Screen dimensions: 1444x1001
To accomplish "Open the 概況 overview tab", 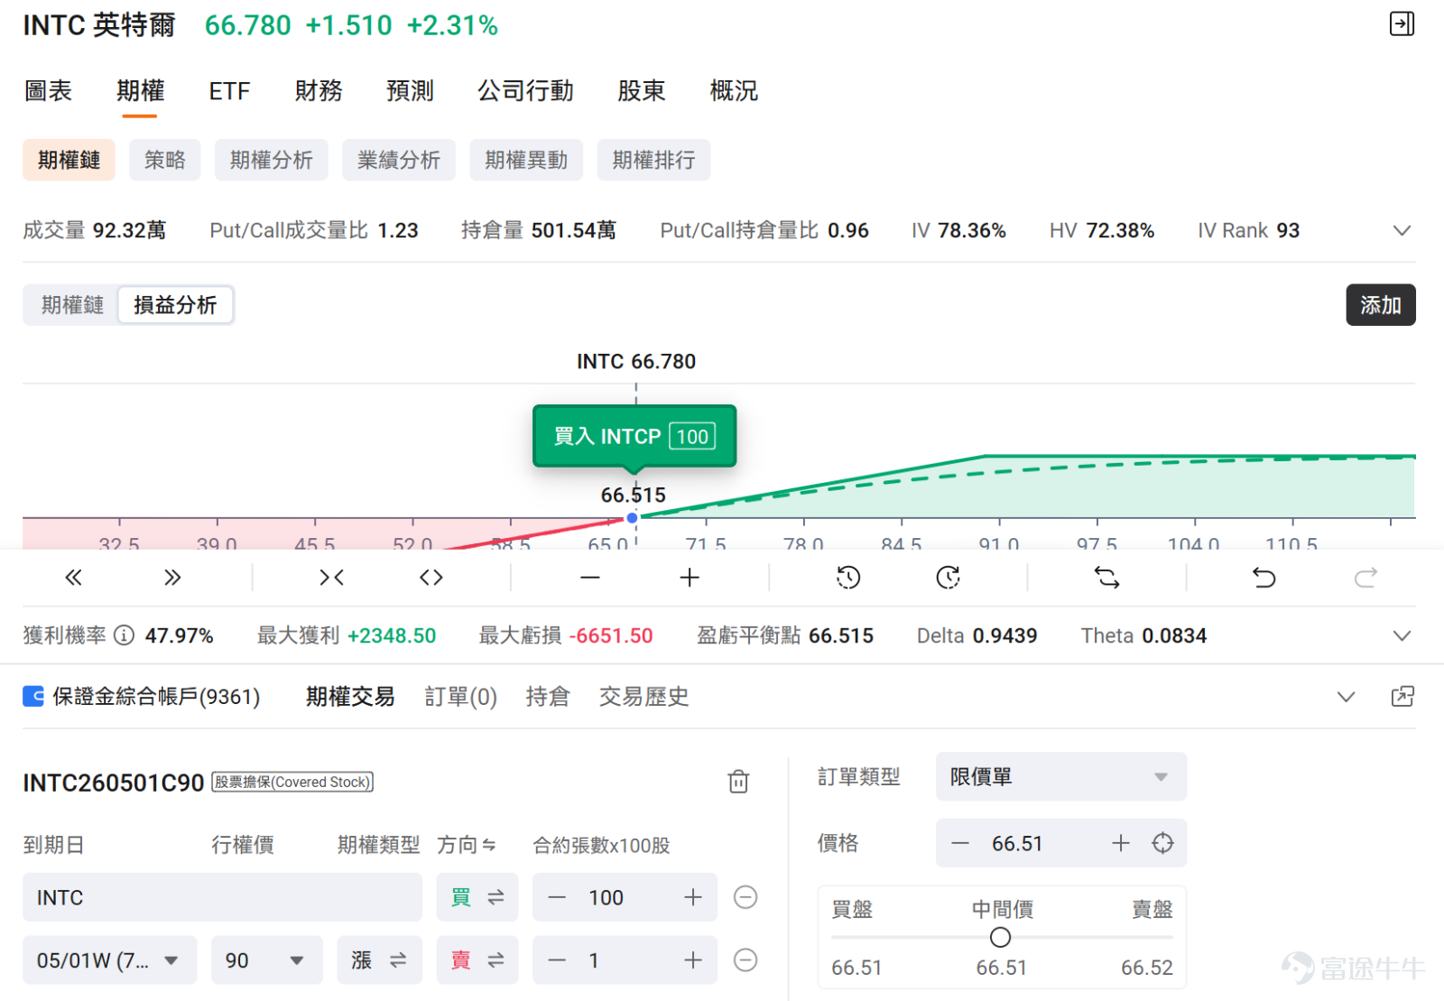I will tap(734, 91).
